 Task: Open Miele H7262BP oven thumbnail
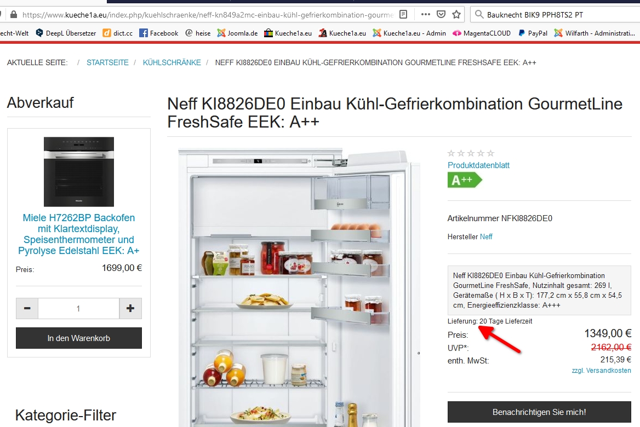79,172
